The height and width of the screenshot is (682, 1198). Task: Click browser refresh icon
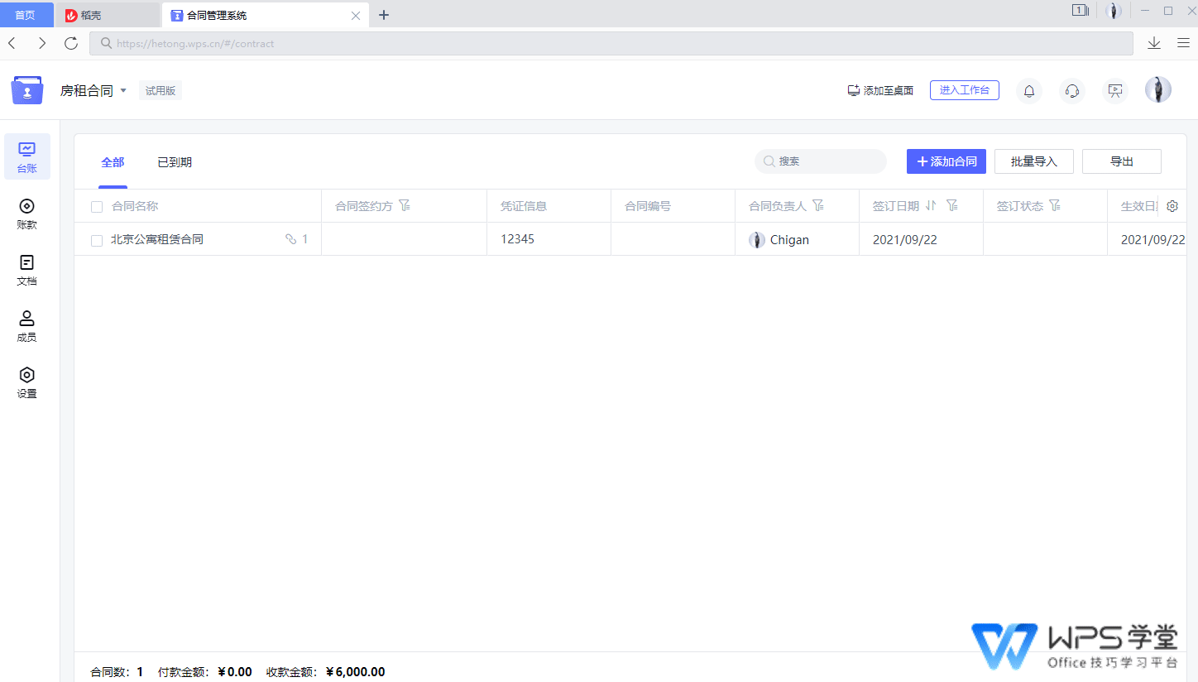pyautogui.click(x=71, y=43)
